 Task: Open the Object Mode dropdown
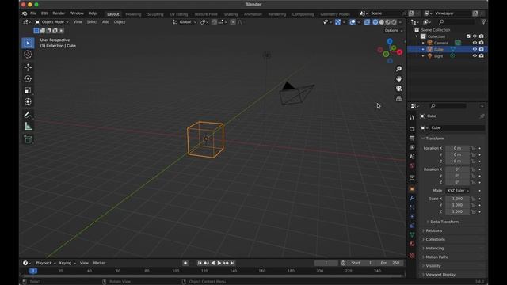click(52, 22)
